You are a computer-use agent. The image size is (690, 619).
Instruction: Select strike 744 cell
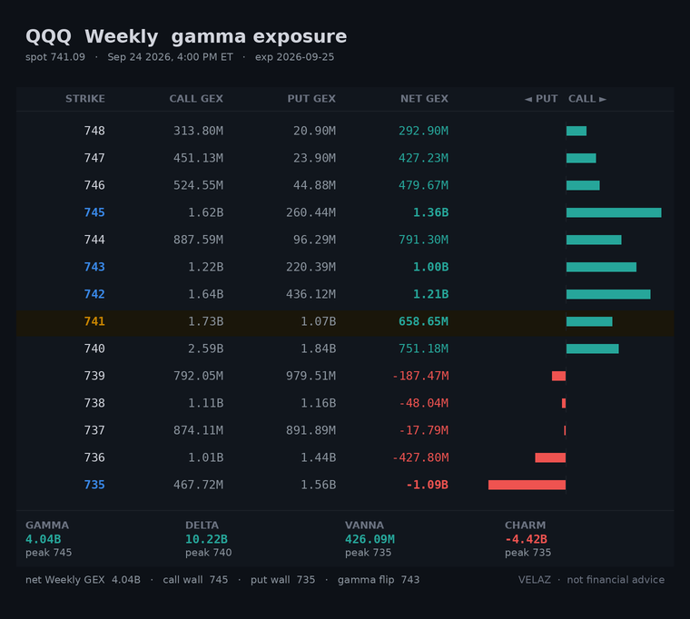tap(94, 240)
